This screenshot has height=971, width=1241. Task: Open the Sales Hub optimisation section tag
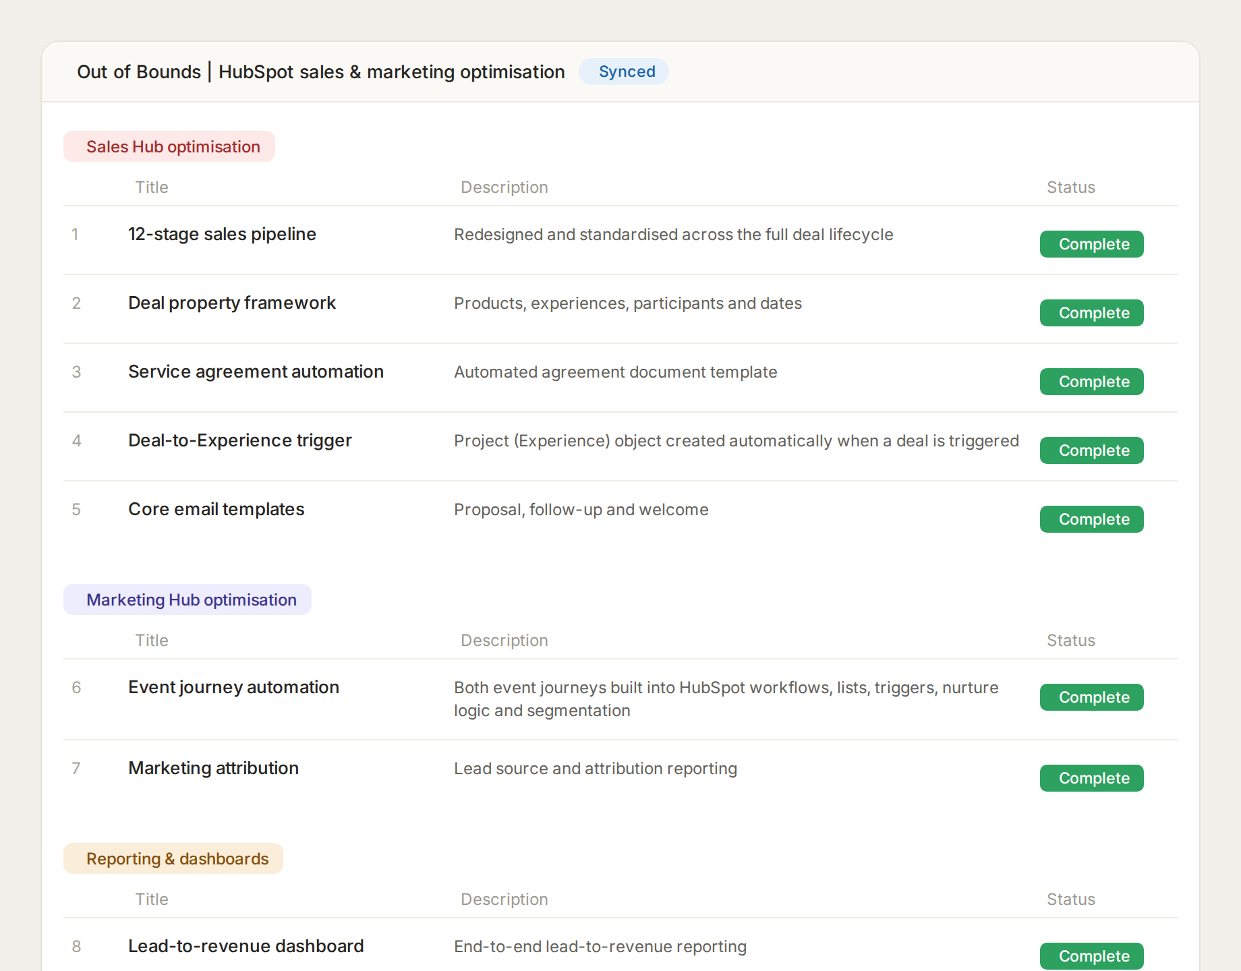coord(169,146)
